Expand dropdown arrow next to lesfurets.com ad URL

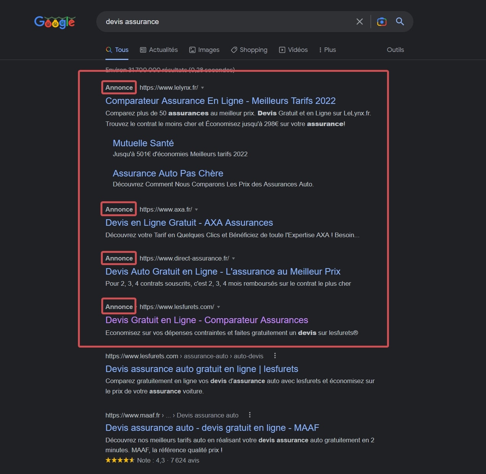tap(219, 307)
